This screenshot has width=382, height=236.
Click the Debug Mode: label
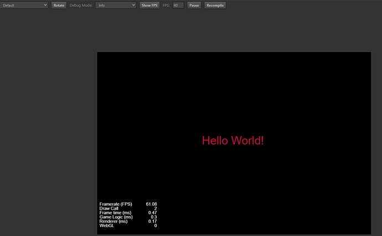tap(81, 5)
